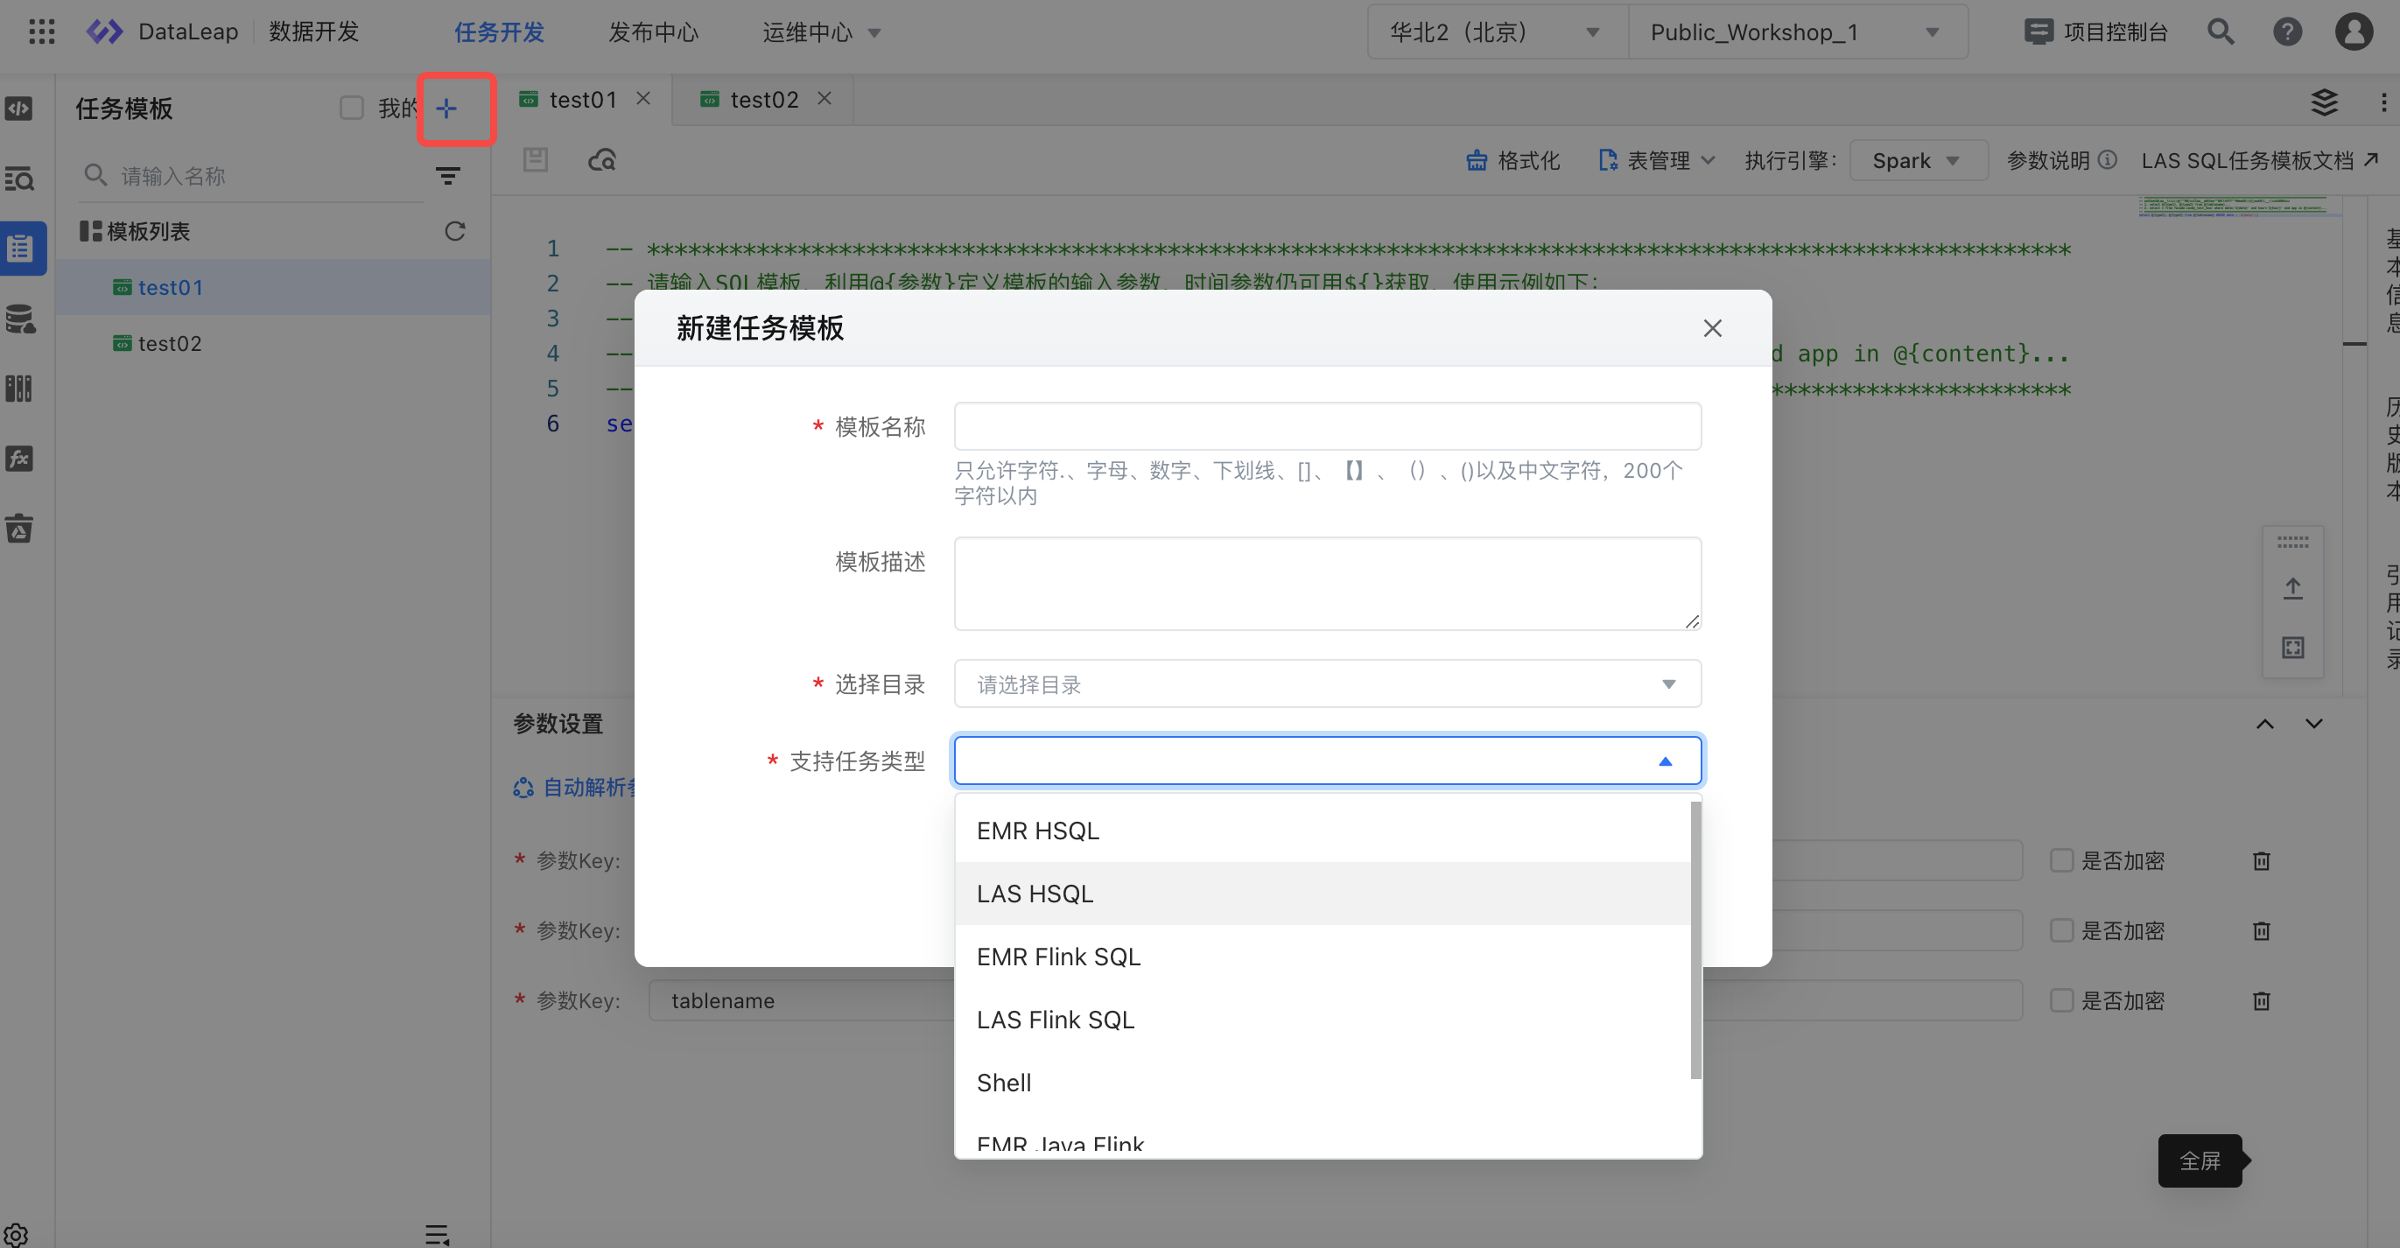Delete the tablename parameter row
The image size is (2400, 1248).
coord(2261,1001)
